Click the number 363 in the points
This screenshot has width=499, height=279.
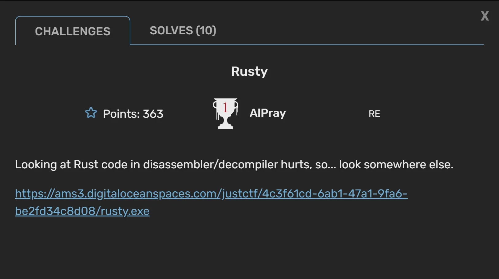(153, 114)
